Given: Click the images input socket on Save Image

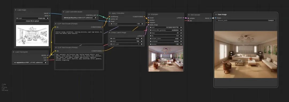Looking at the screenshot, I should click(x=215, y=18).
